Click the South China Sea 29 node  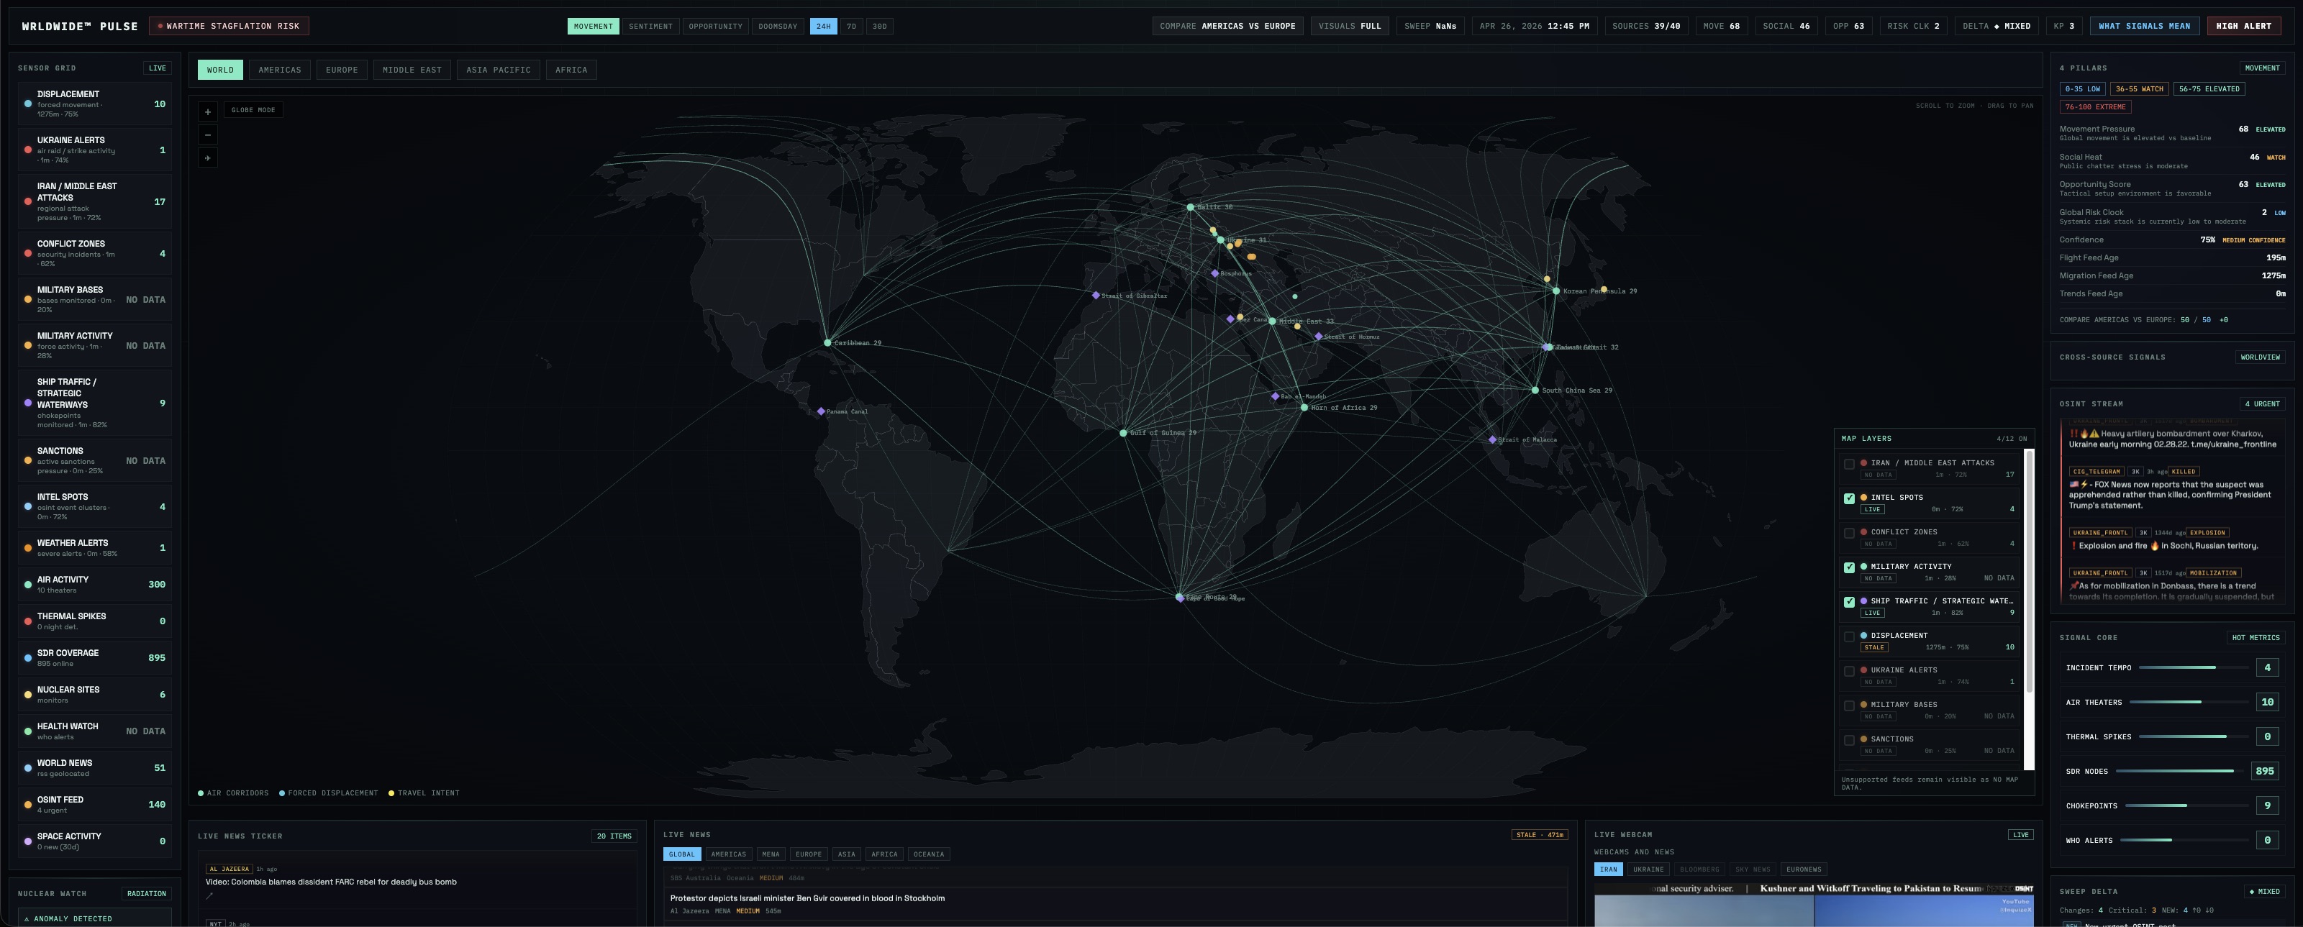[x=1535, y=390]
